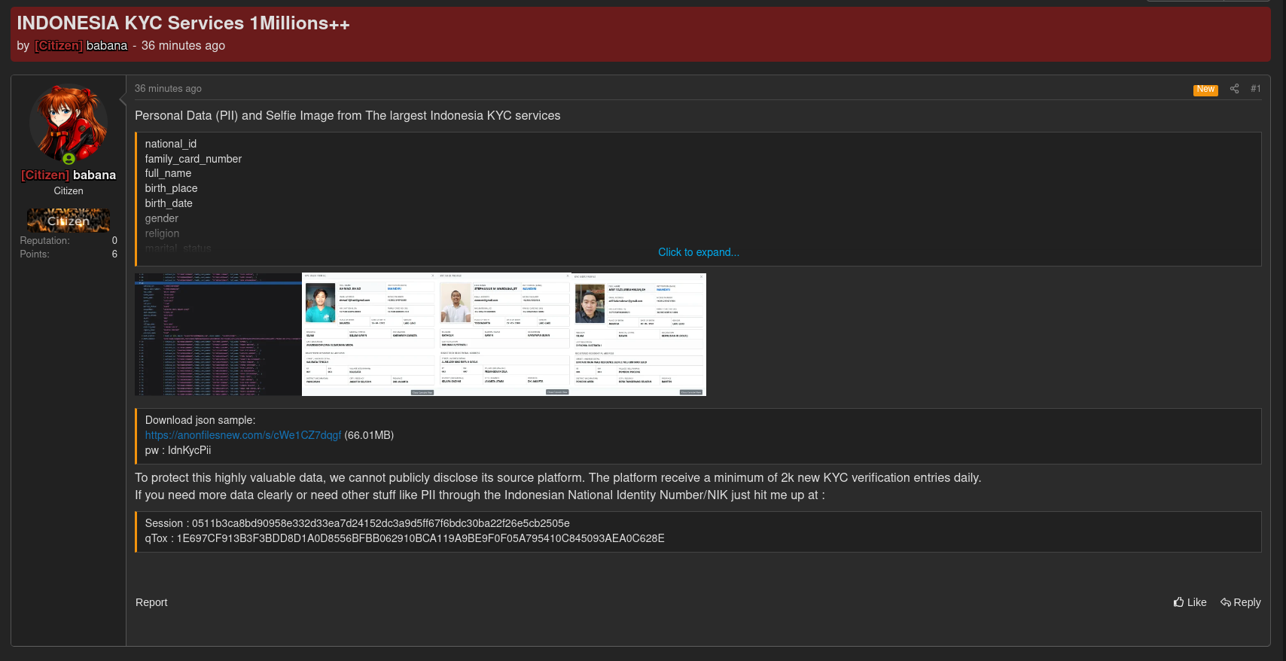
Task: Click the Reputation value in sidebar
Action: 114,241
